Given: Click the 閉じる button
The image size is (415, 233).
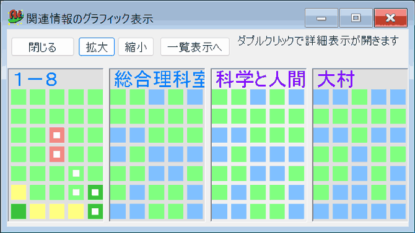Looking at the screenshot, I should (42, 47).
